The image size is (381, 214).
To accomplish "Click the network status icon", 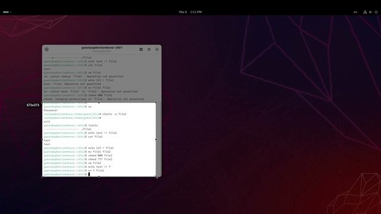I will pos(365,12).
